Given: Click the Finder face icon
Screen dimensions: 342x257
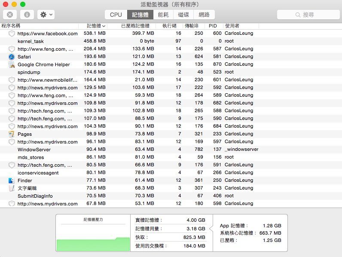Looking at the screenshot, I should [x=12, y=181].
